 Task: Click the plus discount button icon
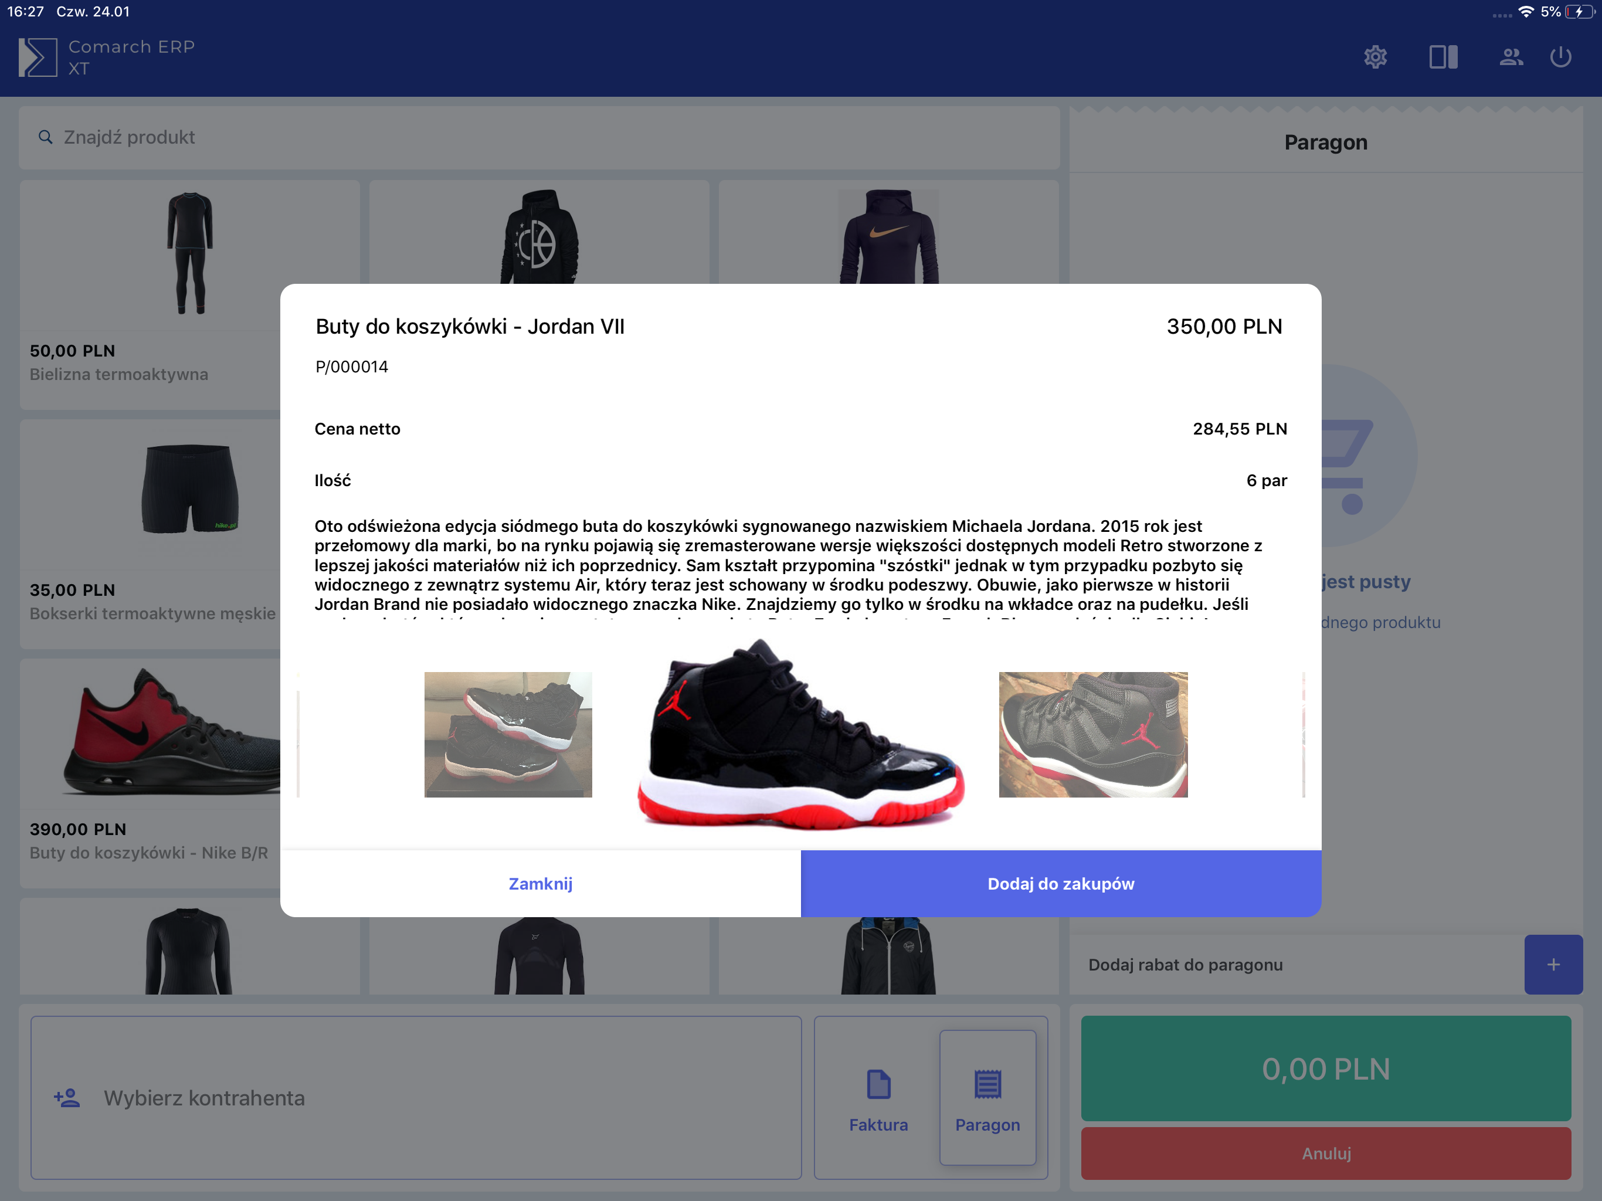click(1553, 964)
